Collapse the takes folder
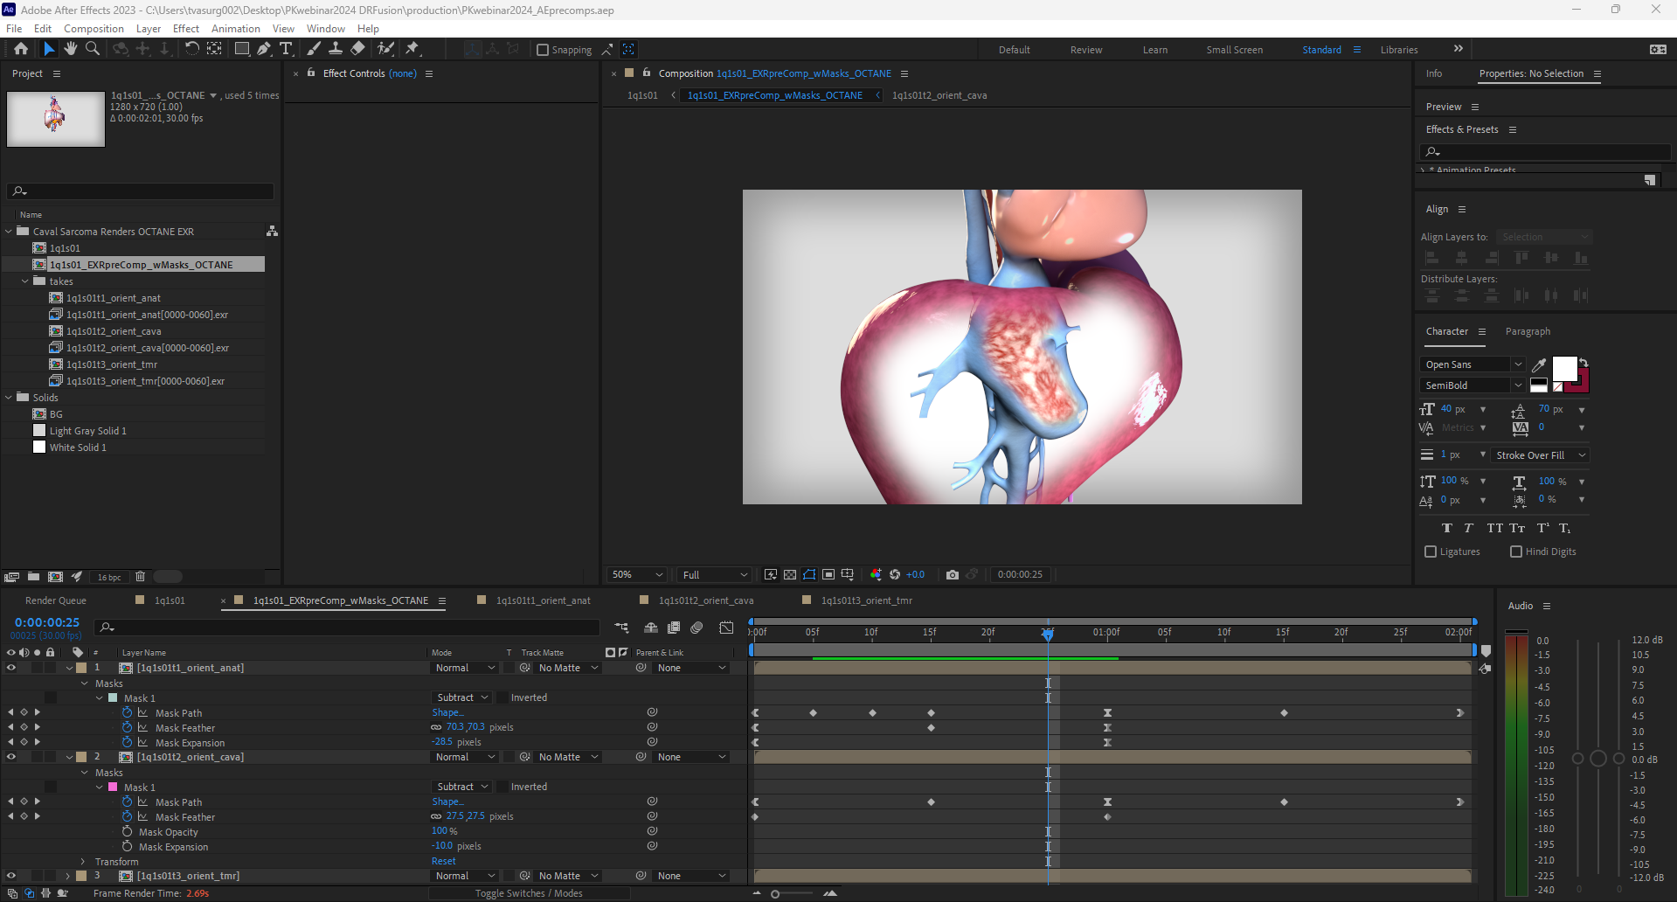The height and width of the screenshot is (902, 1677). 25,281
